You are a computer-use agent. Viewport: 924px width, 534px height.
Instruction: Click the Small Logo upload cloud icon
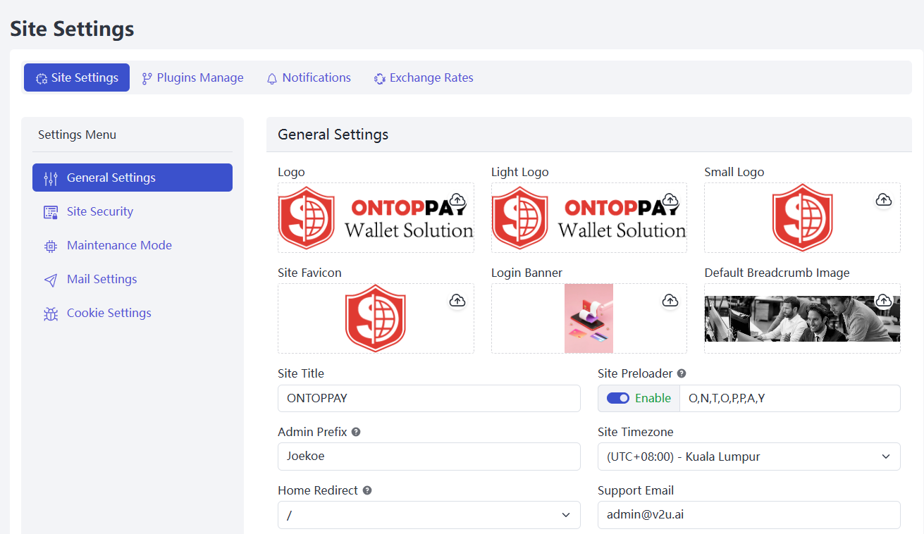(883, 200)
